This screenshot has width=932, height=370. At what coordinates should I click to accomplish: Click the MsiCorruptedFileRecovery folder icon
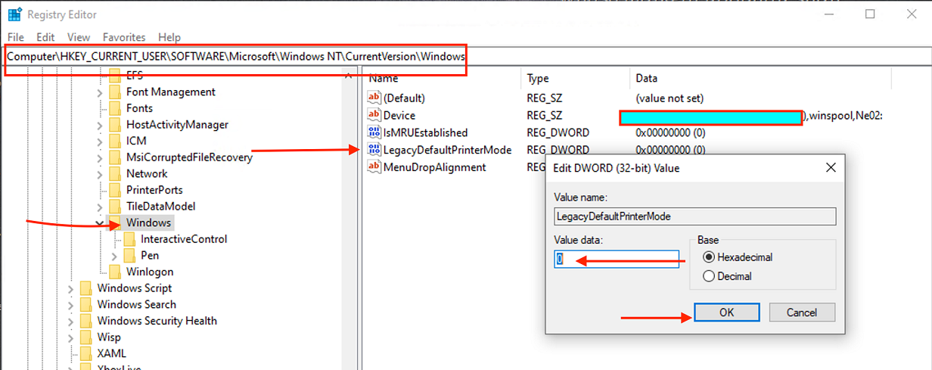click(115, 157)
